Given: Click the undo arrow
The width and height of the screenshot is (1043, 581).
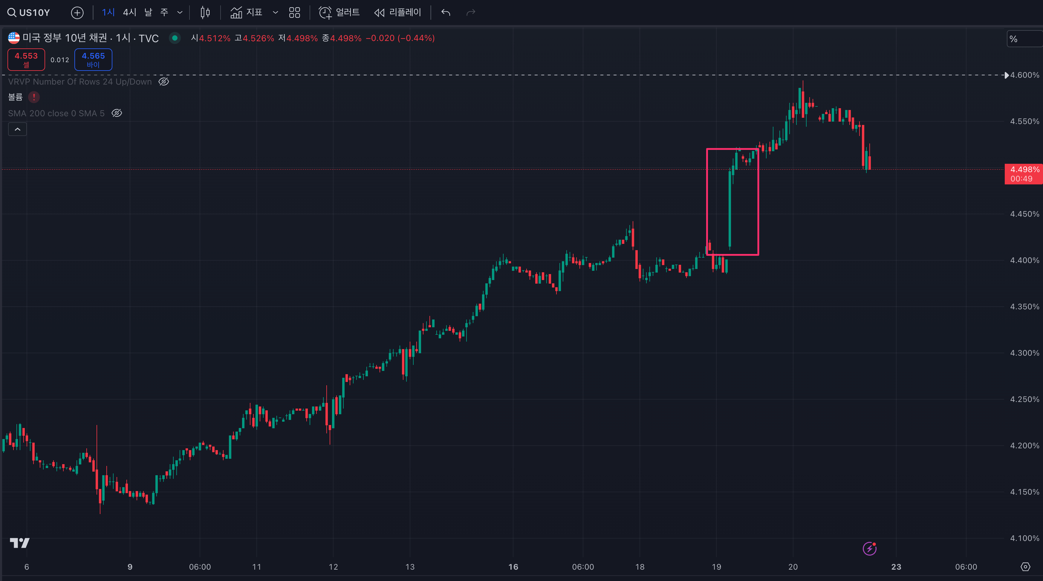Looking at the screenshot, I should tap(446, 13).
